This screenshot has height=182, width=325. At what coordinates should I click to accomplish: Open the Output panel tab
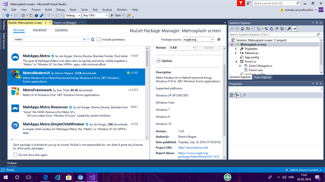coord(12,163)
